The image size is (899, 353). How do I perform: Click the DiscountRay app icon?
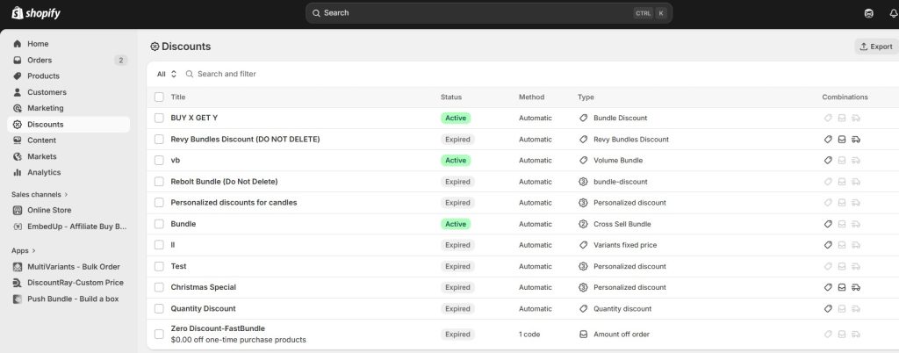tap(18, 283)
